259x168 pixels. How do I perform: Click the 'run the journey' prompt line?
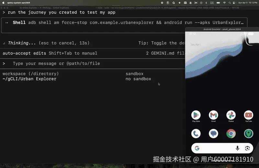pos(62,12)
